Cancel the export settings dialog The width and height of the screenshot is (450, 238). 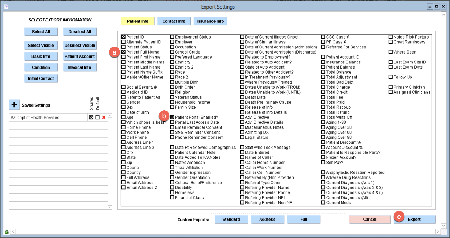(370, 219)
